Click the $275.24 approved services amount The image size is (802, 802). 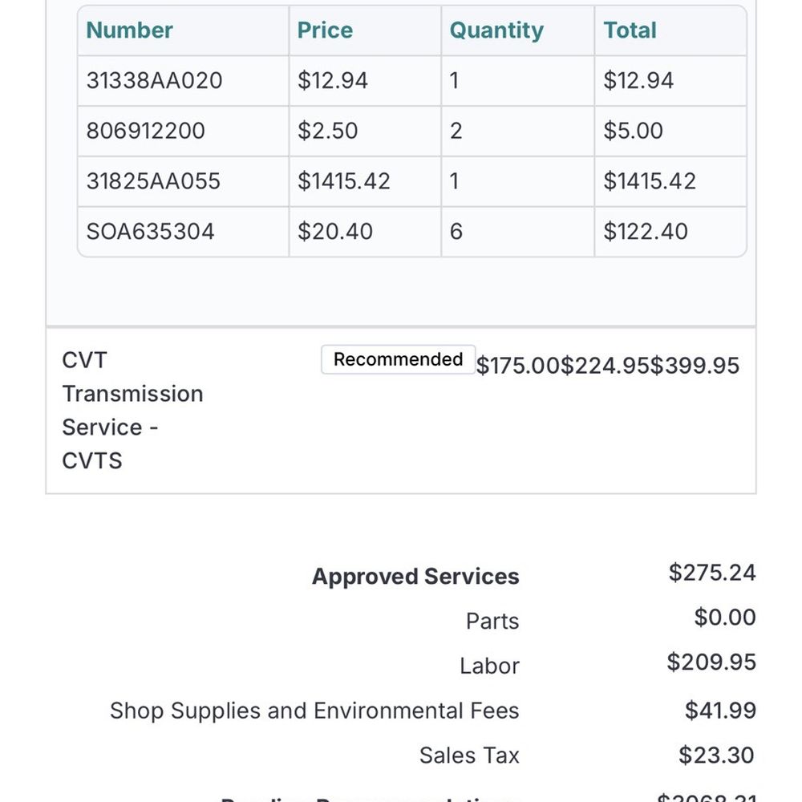(x=712, y=573)
